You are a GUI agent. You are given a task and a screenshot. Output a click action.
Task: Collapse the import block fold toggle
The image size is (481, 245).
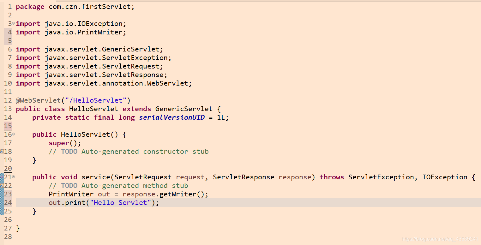[13, 23]
